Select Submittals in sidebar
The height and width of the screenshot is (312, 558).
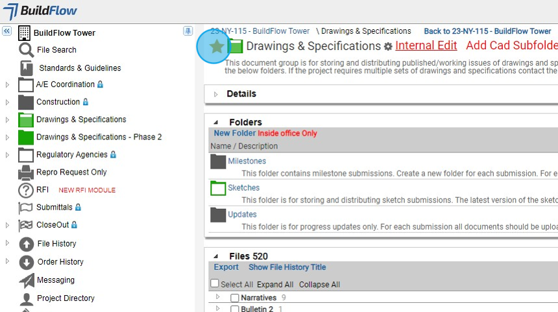click(54, 208)
